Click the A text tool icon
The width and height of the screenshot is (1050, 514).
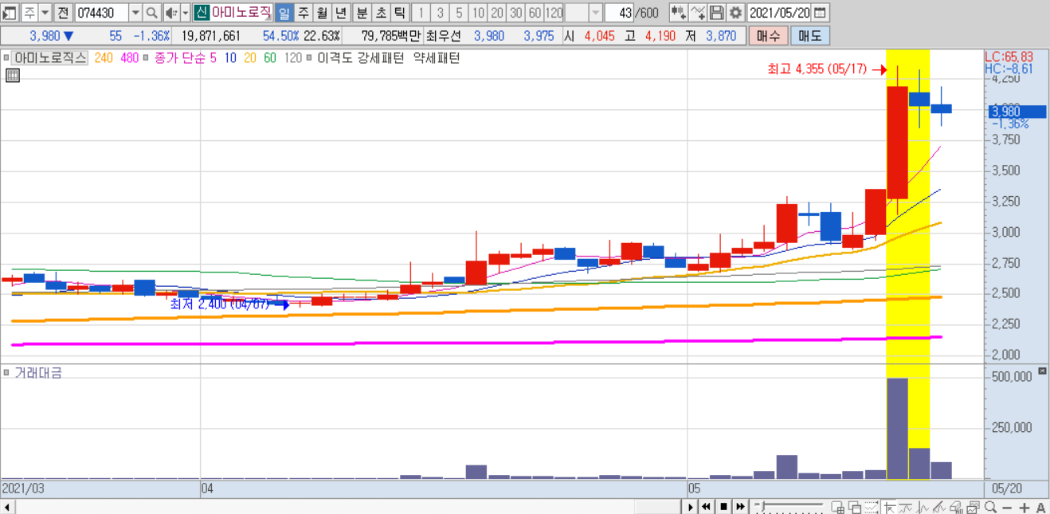(1040, 507)
